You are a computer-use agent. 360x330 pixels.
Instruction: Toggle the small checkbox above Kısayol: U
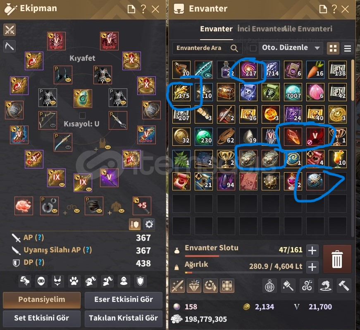(x=82, y=115)
